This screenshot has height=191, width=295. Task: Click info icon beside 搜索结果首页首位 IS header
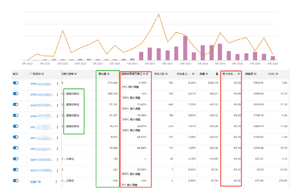[x=147, y=74]
